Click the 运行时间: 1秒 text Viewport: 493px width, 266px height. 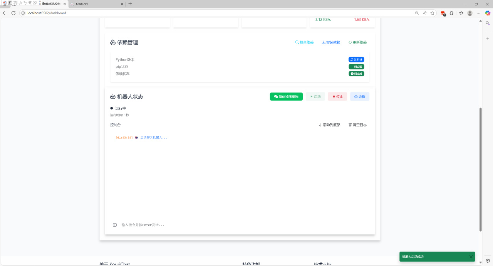[x=119, y=115]
